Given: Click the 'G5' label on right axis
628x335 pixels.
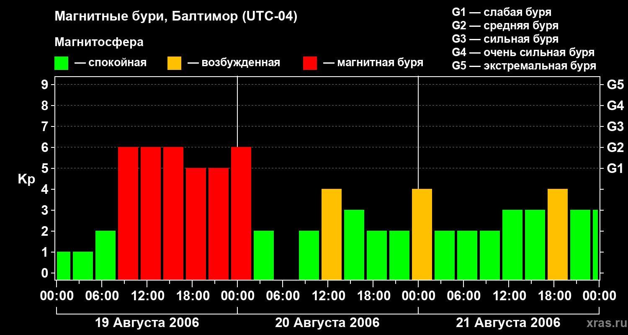Looking at the screenshot, I should pyautogui.click(x=615, y=85).
